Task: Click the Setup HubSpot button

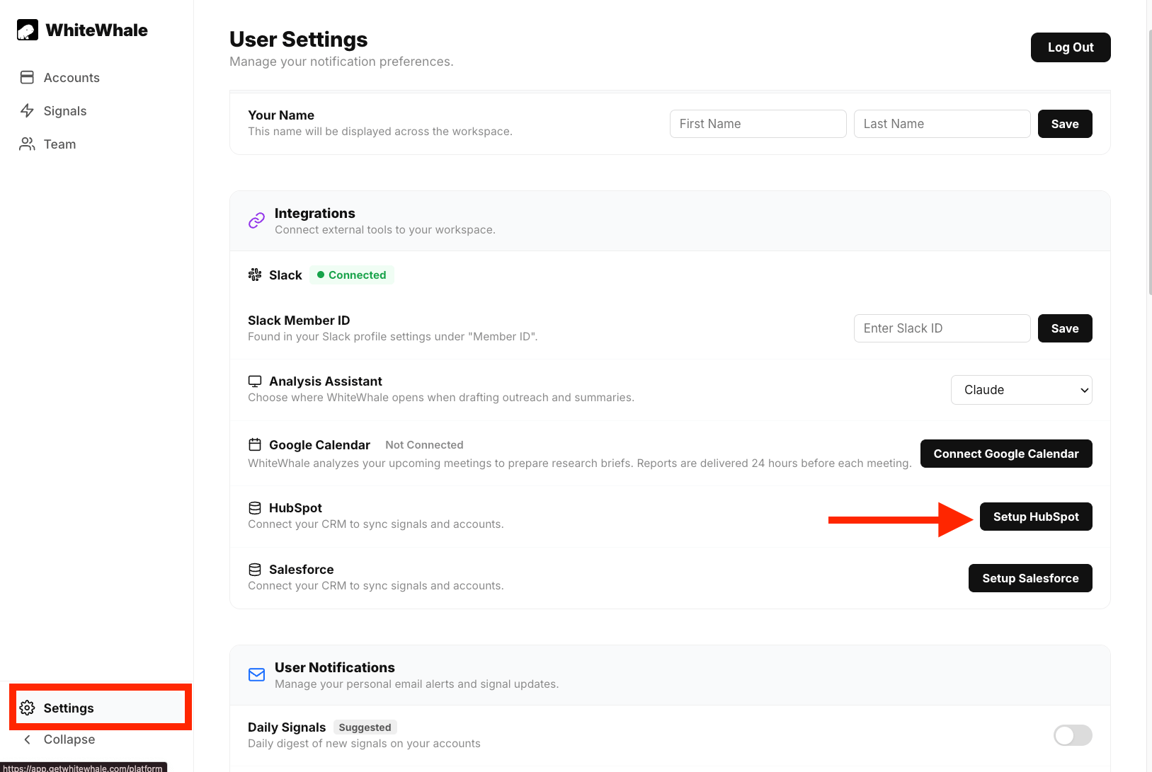Action: [x=1036, y=517]
